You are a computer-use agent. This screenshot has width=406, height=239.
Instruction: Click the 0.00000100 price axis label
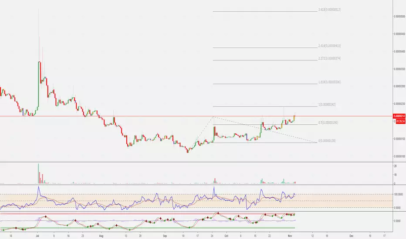(399, 156)
